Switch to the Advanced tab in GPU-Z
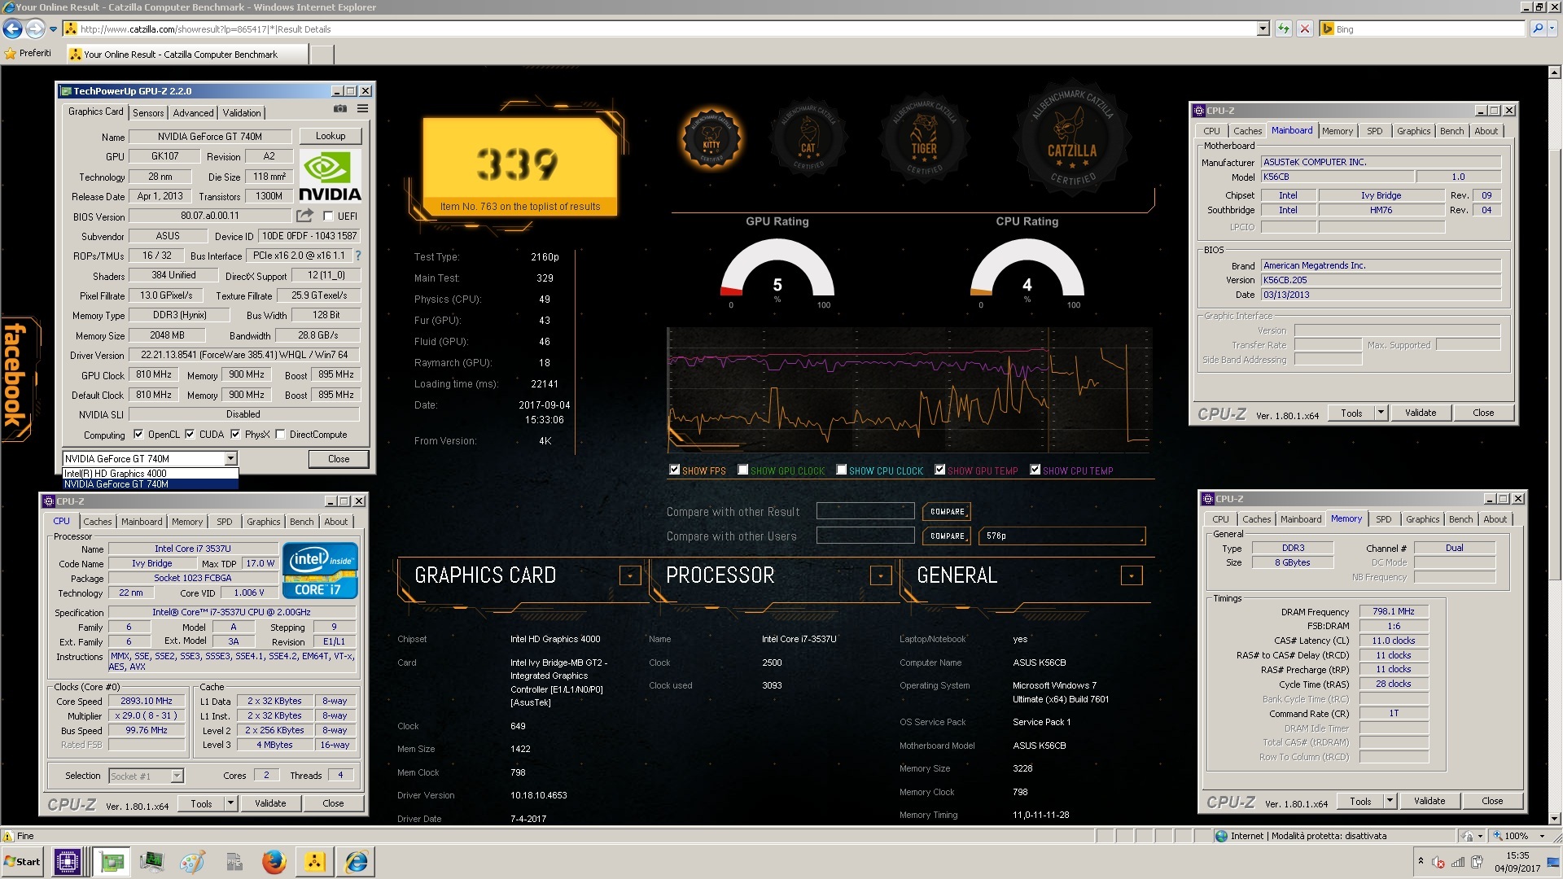Screen dimensions: 1563x879 coord(193,113)
